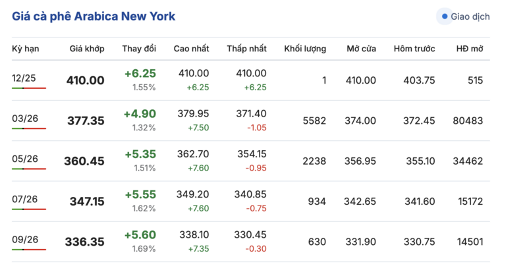The image size is (527, 272).
Task: Click the 410.00 matched price for 12/25
Action: pyautogui.click(x=85, y=80)
